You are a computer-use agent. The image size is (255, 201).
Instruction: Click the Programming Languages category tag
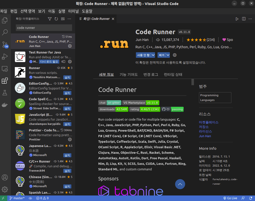pos(215,97)
